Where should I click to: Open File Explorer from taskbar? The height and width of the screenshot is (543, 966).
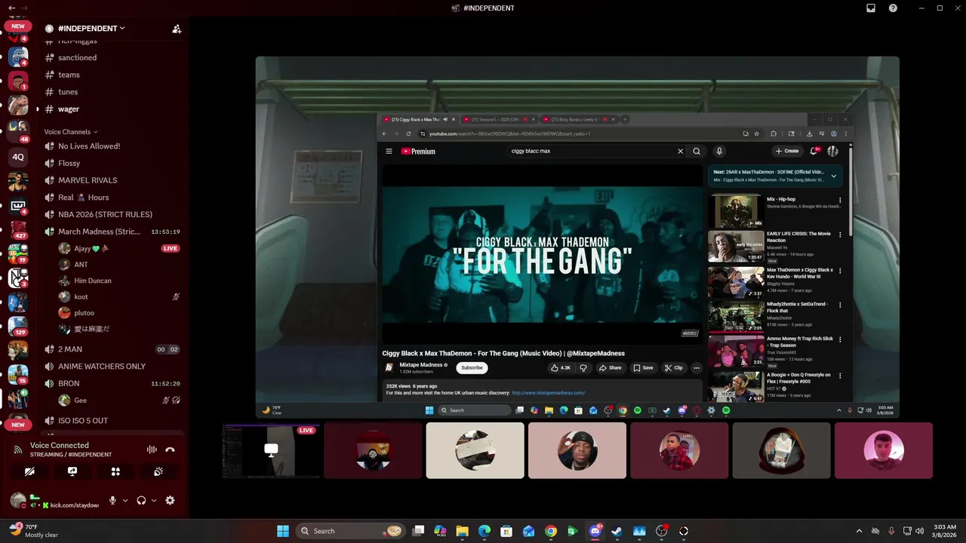462,531
